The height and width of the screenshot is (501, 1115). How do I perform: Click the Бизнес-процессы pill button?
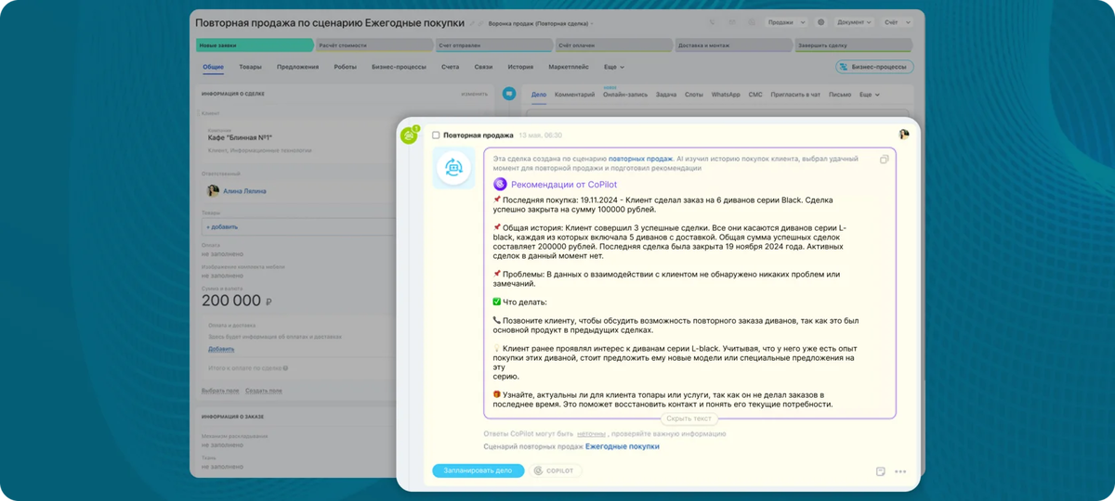click(874, 67)
